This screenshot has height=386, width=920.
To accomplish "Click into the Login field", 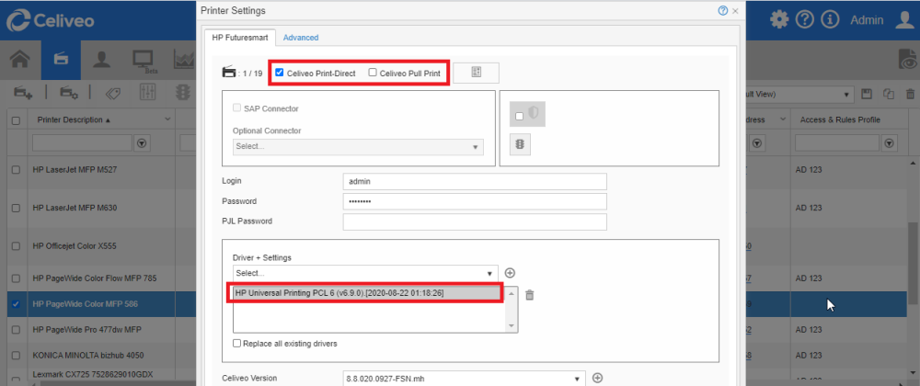I will [475, 182].
